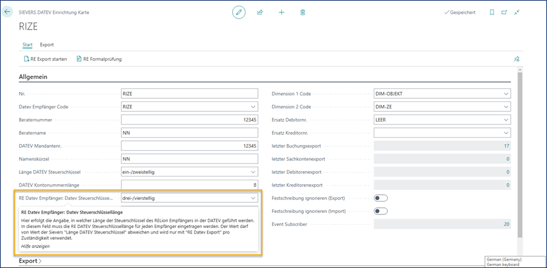Expand the Export section

(30, 260)
